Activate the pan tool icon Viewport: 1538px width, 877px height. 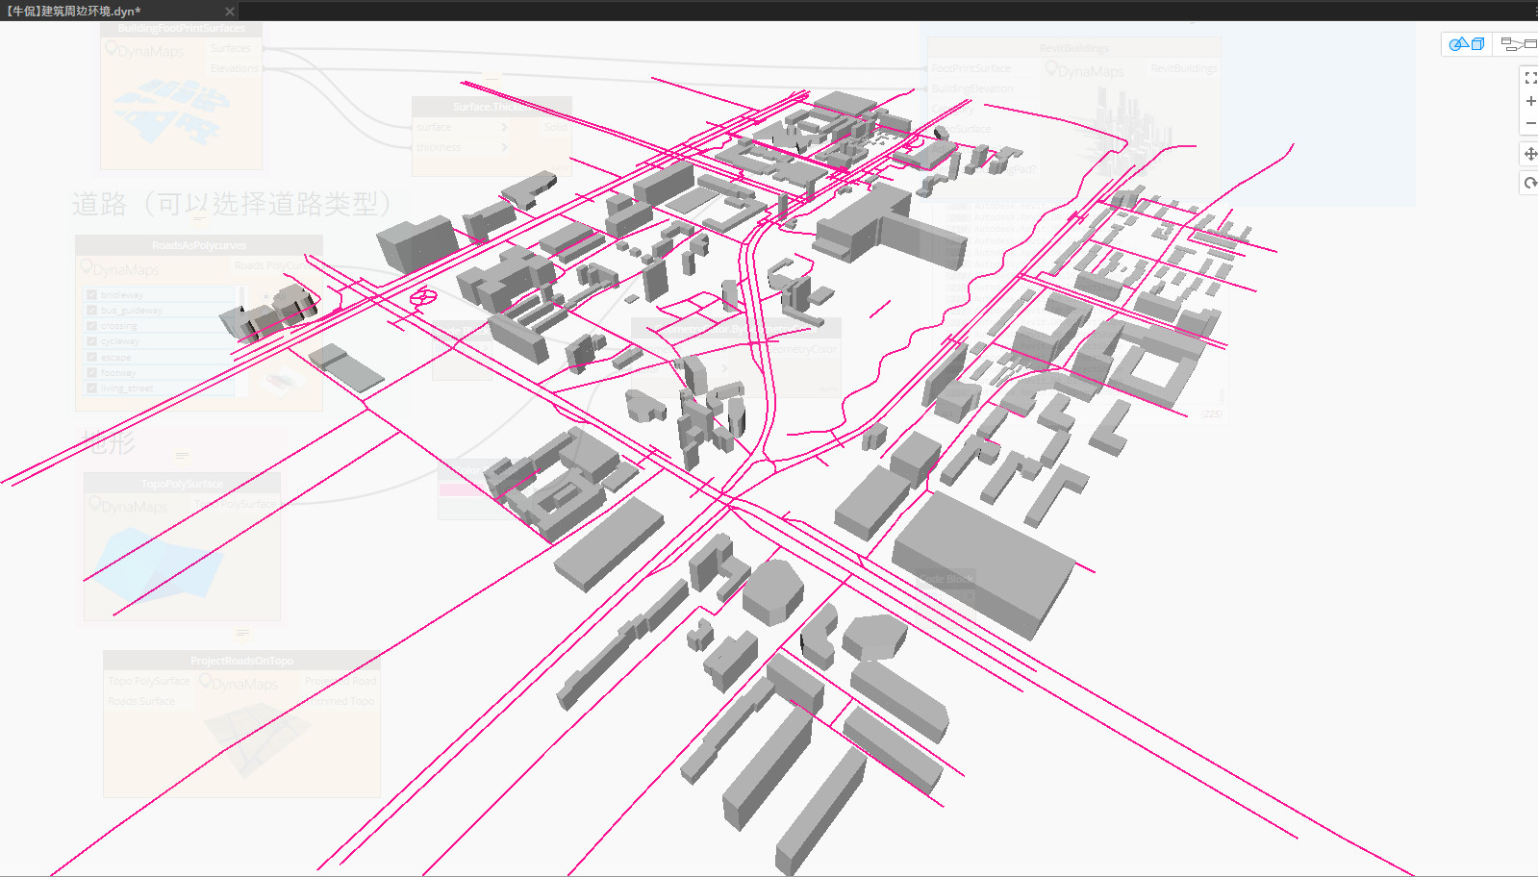[x=1530, y=154]
